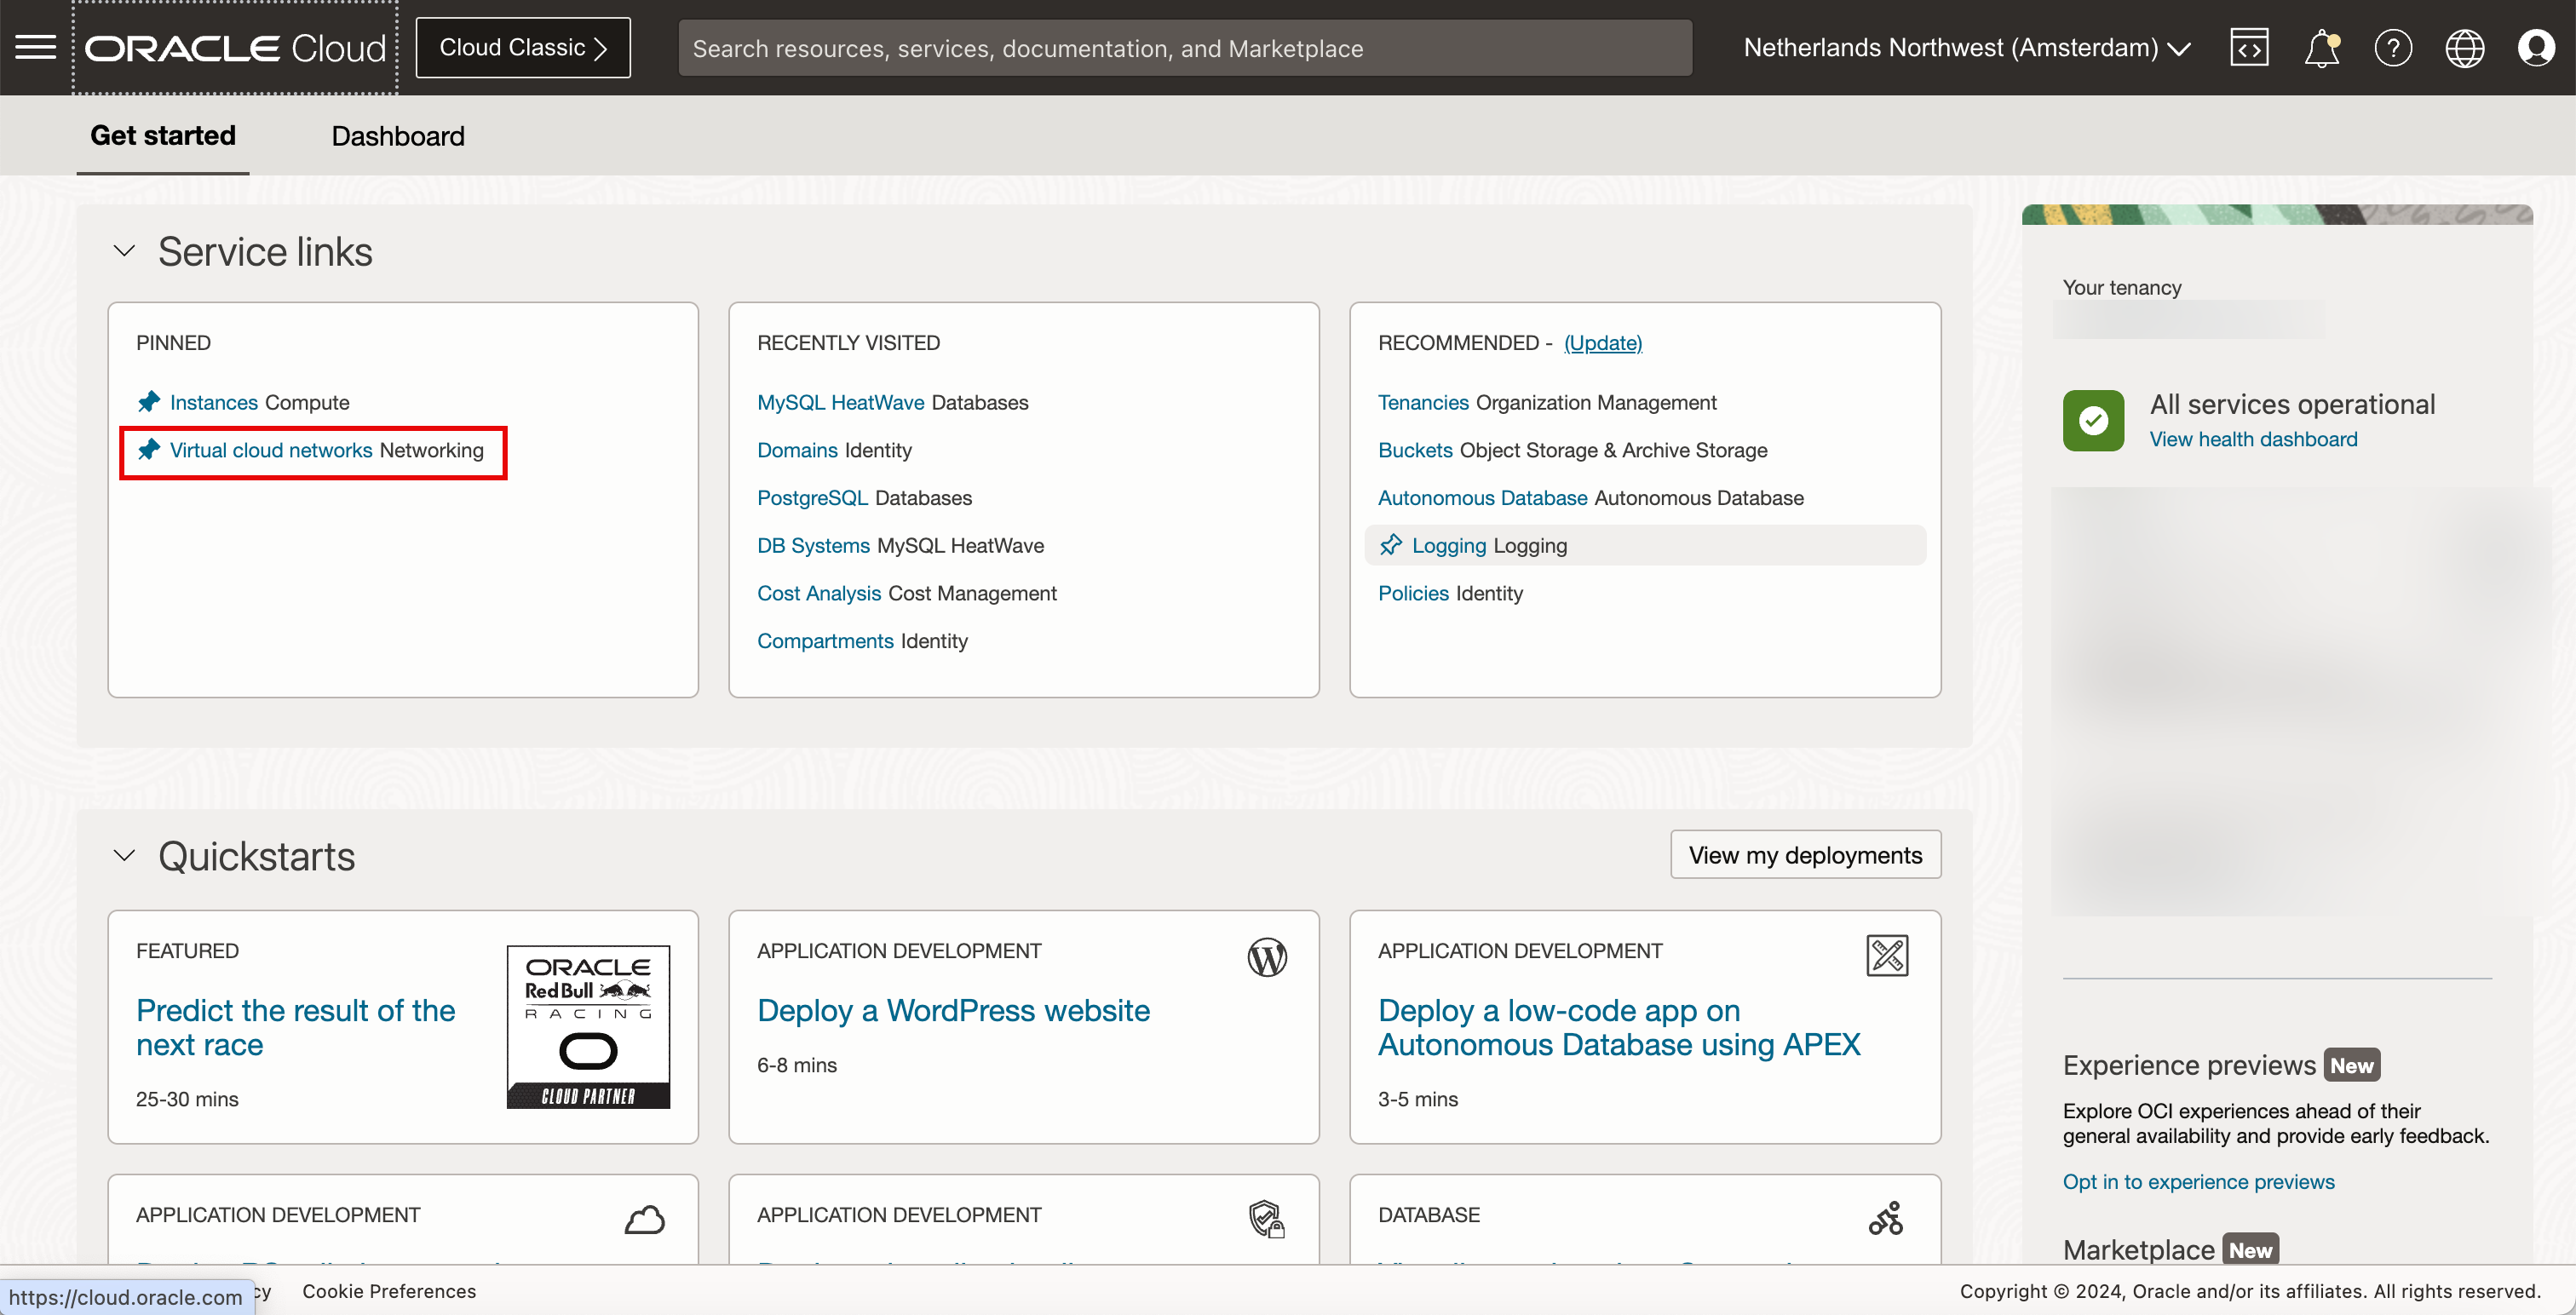Open Cloud Shell developer tools icon

click(x=2248, y=47)
